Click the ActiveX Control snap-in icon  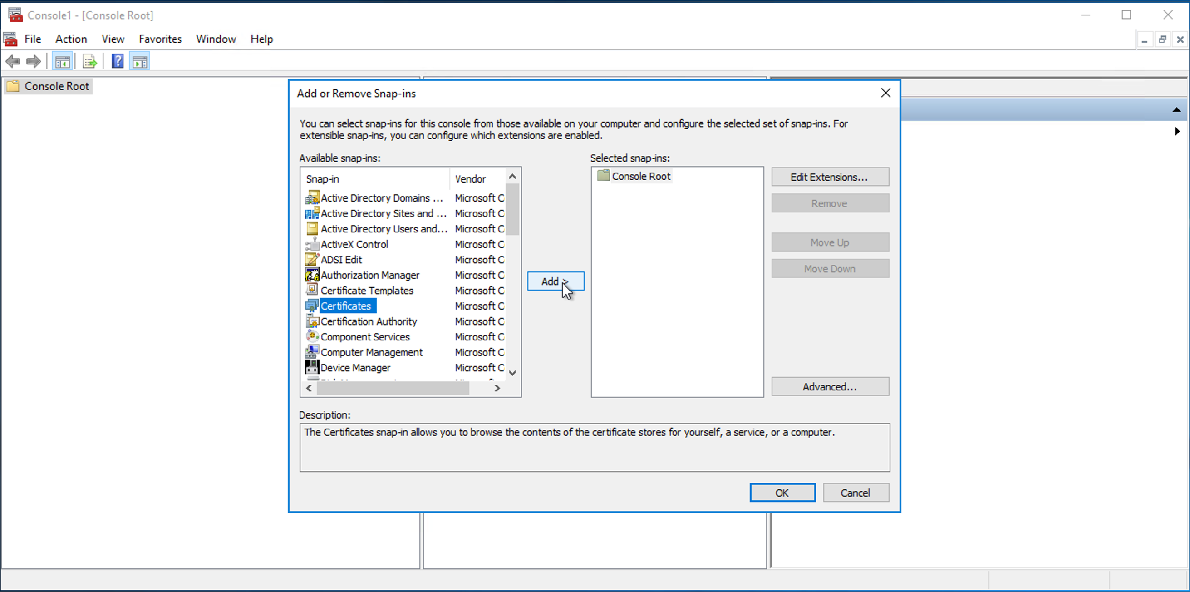tap(312, 244)
